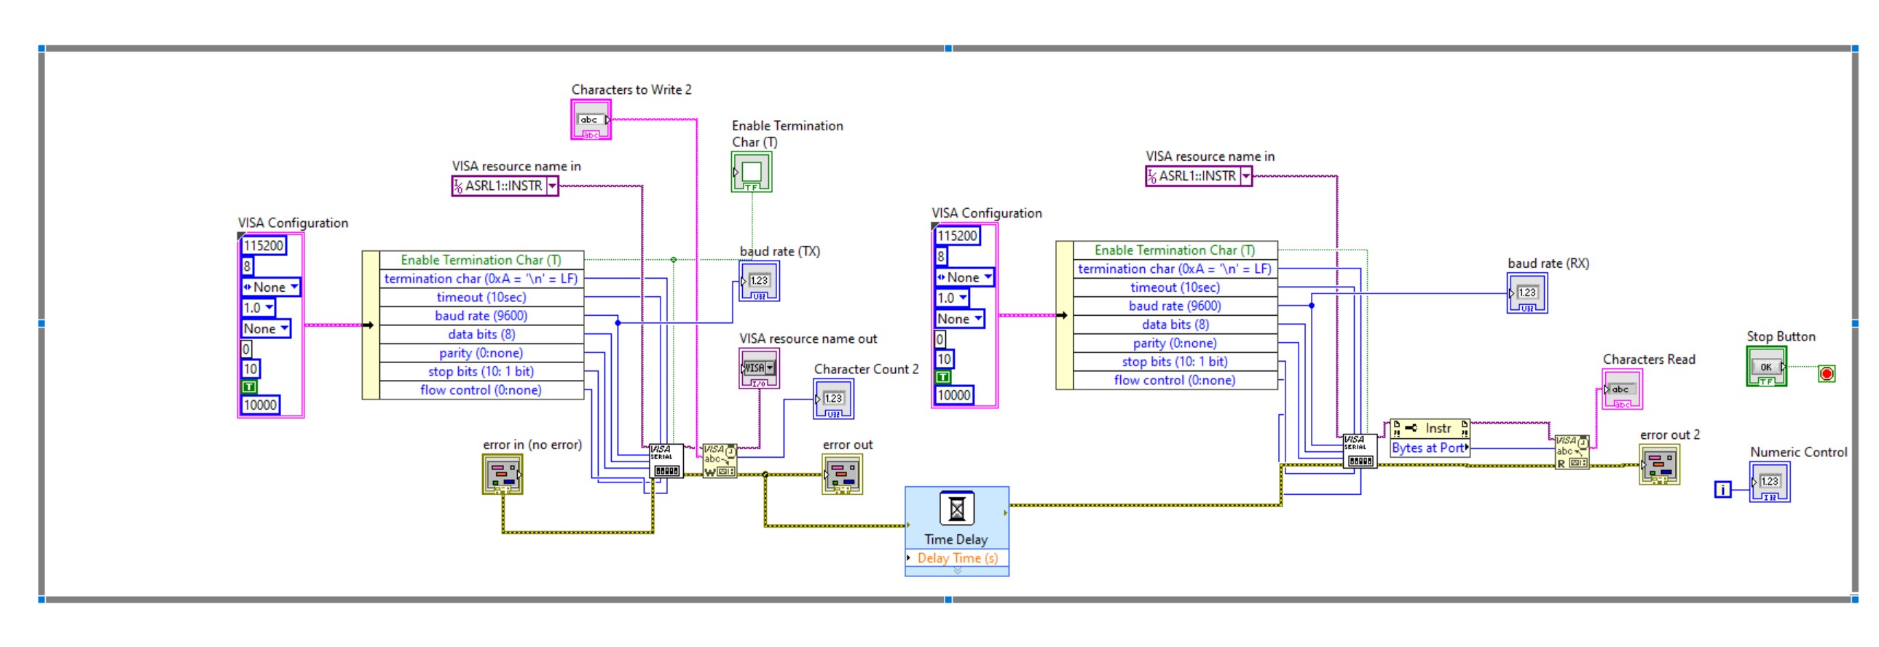Click right VISA Configuration 115200 value

pos(957,236)
